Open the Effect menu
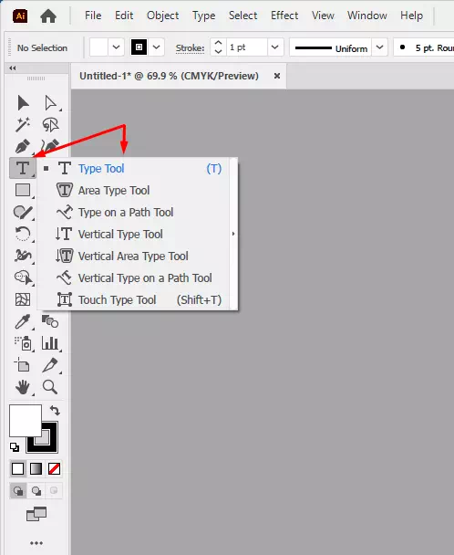Image resolution: width=454 pixels, height=555 pixels. coord(284,16)
